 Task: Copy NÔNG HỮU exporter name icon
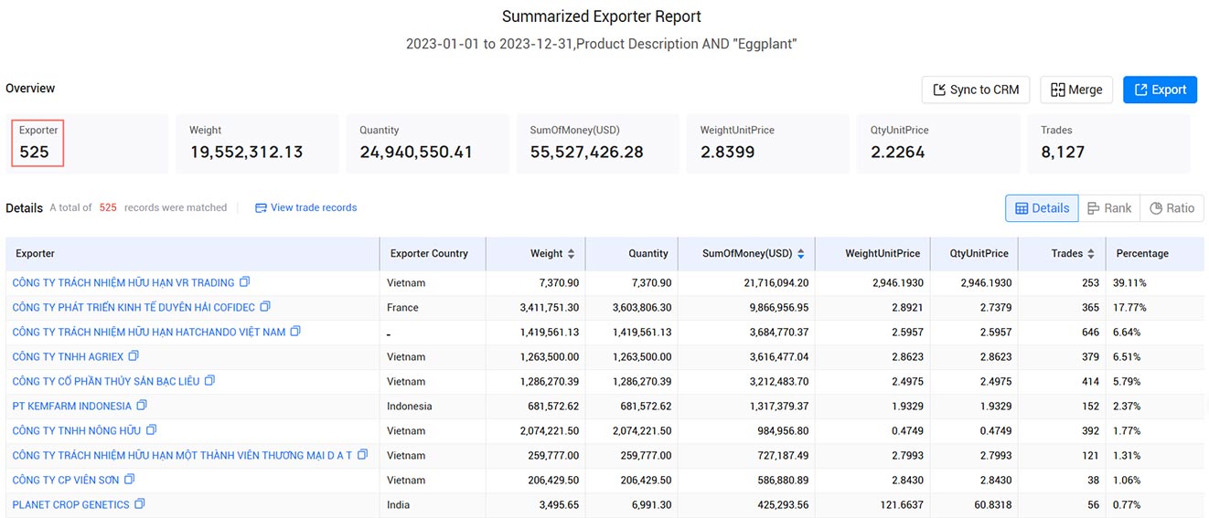[x=151, y=430]
